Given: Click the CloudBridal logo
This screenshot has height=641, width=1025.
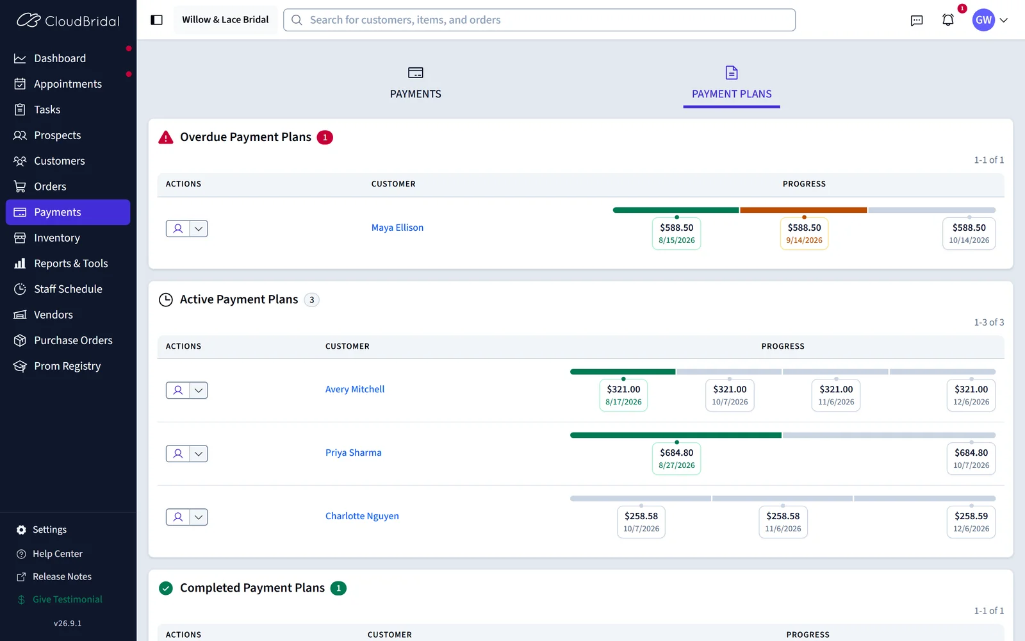Looking at the screenshot, I should tap(68, 21).
